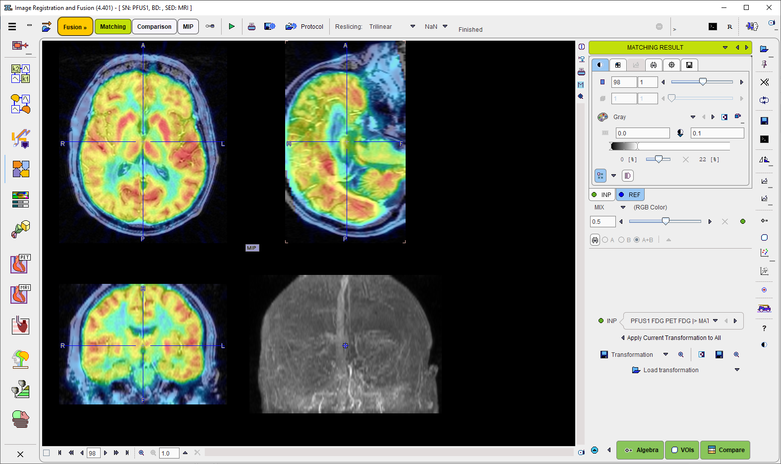This screenshot has width=781, height=464.
Task: Select the B radio button
Action: click(x=621, y=240)
